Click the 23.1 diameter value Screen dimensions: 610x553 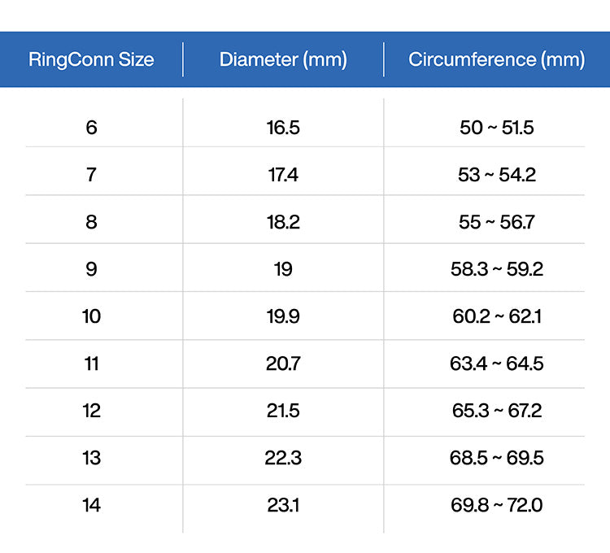(x=283, y=505)
